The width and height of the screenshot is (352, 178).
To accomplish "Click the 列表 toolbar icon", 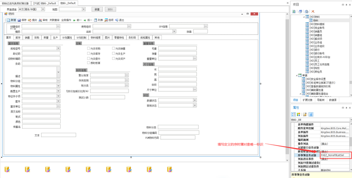I will [96, 20].
